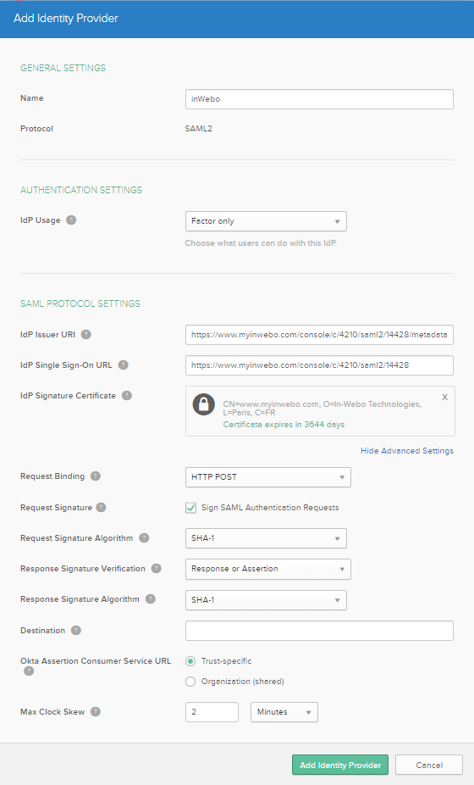This screenshot has height=785, width=474.
Task: Click the help icon next to IdP Usage
Action: point(71,220)
